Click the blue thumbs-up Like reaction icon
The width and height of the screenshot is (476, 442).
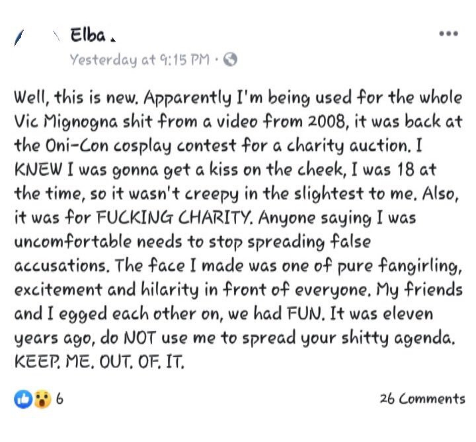tap(23, 399)
